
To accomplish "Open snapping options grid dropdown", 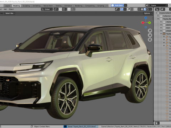I will (64, 9).
